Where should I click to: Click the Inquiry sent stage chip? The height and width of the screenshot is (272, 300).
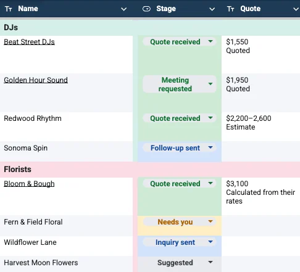180,242
